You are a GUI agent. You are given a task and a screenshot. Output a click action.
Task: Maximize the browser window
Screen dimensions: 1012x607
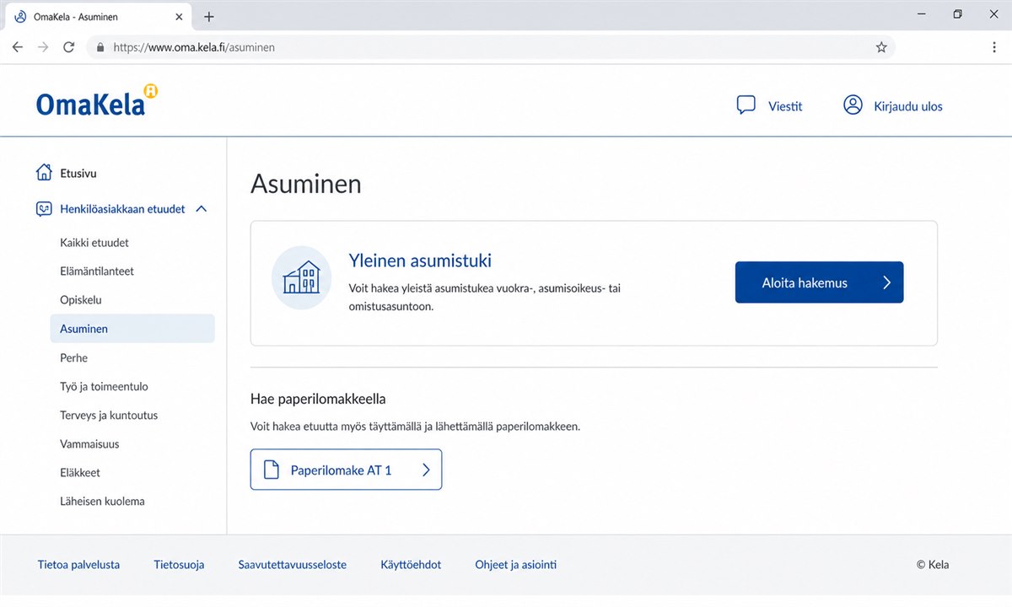[957, 14]
